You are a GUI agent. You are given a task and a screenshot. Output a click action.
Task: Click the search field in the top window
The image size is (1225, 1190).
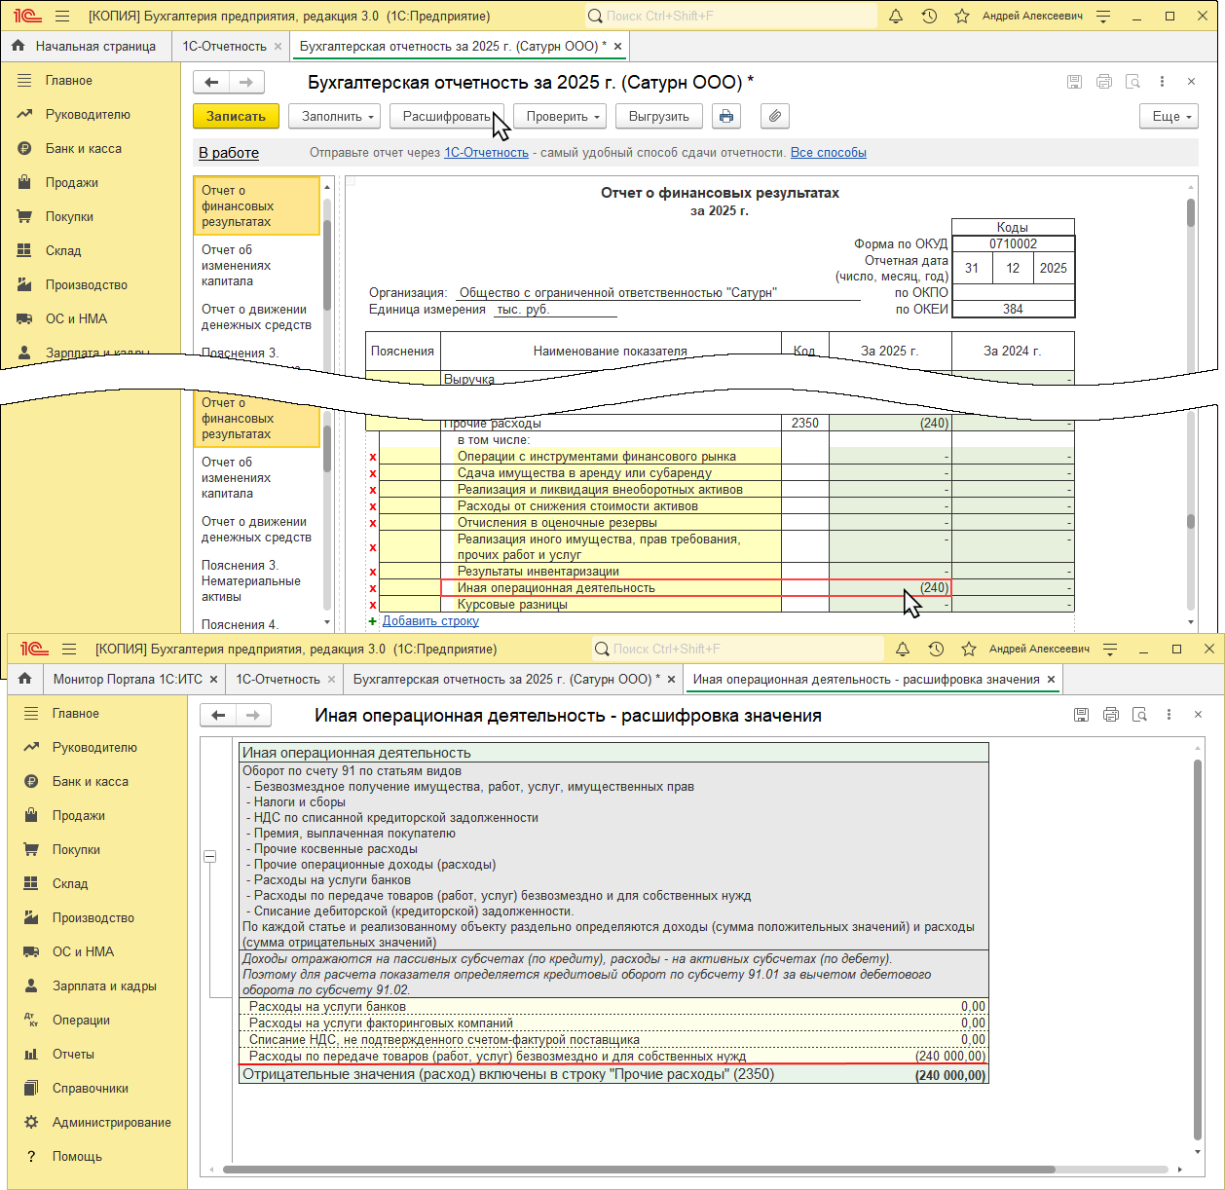731,16
